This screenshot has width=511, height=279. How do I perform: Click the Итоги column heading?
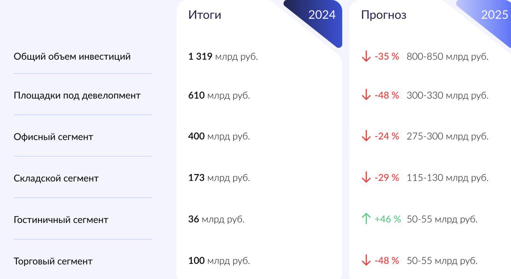click(204, 15)
